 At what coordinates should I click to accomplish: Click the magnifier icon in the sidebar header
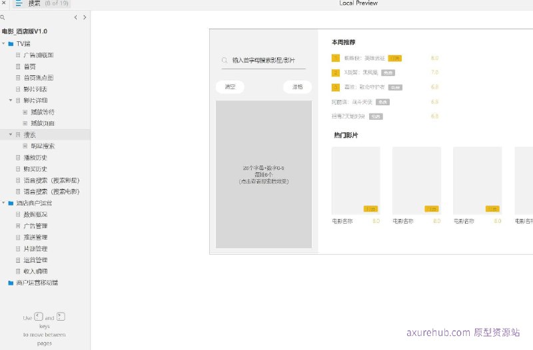pyautogui.click(x=3, y=17)
